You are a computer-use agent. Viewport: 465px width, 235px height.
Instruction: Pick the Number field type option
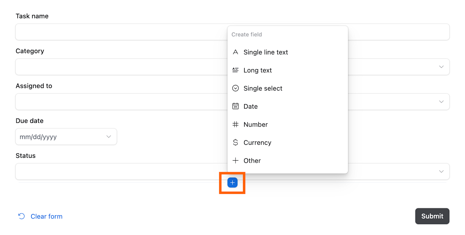click(x=255, y=124)
